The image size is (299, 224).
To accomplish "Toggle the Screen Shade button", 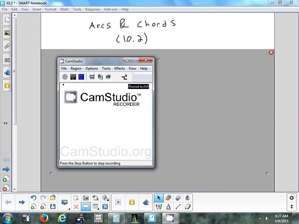I will (x=86, y=207).
